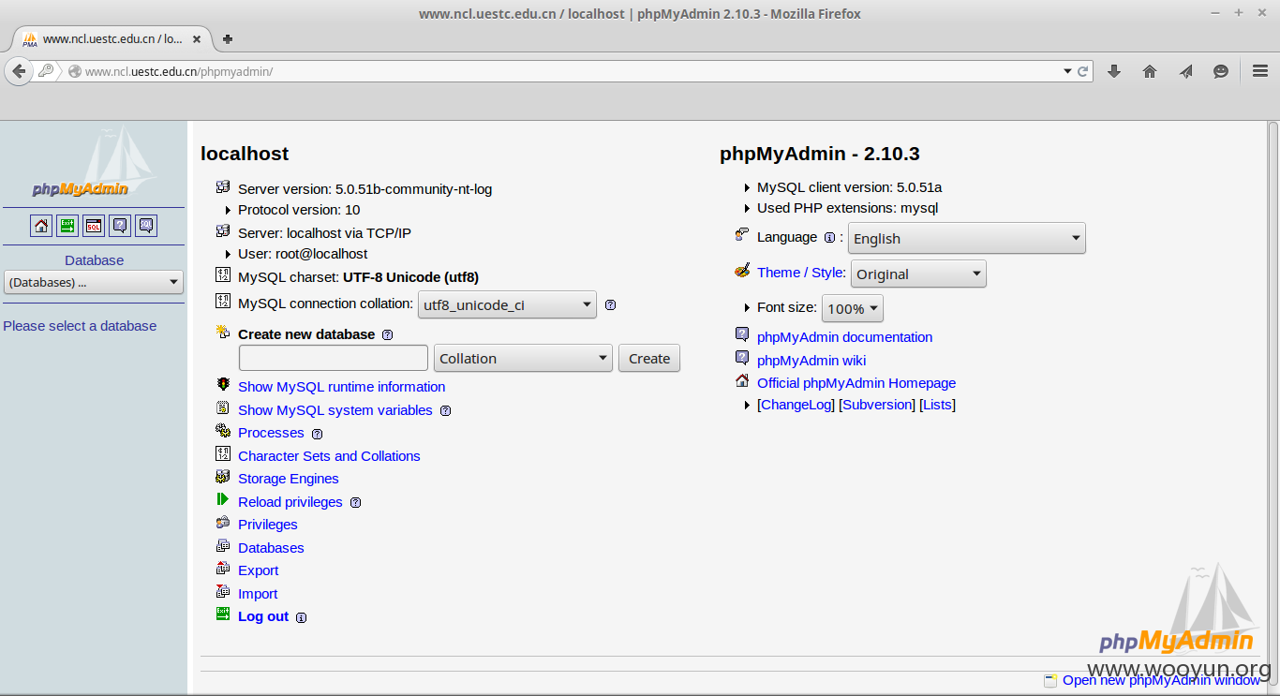The width and height of the screenshot is (1280, 696).
Task: Click the key site identity icon
Action: point(46,71)
